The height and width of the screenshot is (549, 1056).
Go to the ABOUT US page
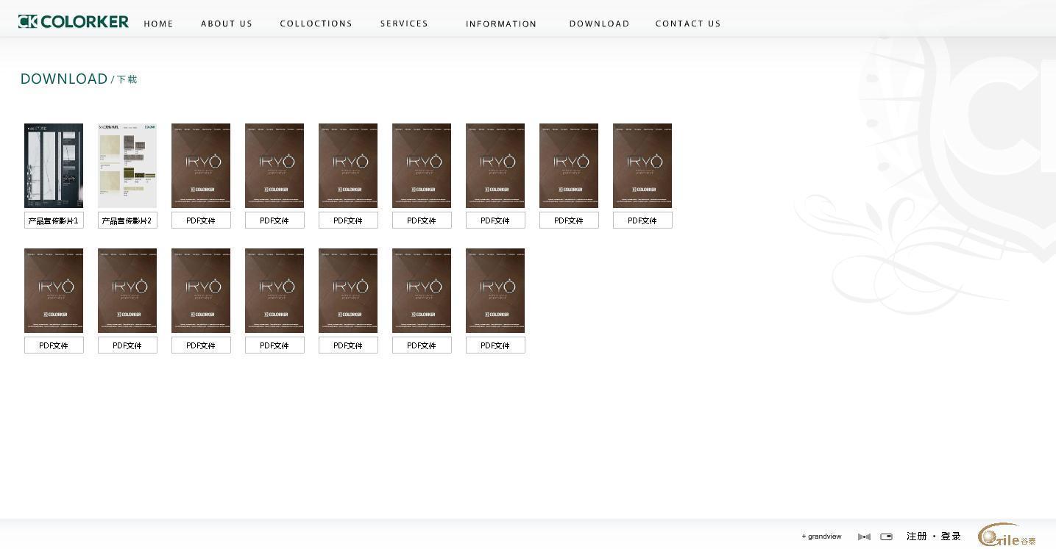pyautogui.click(x=227, y=24)
